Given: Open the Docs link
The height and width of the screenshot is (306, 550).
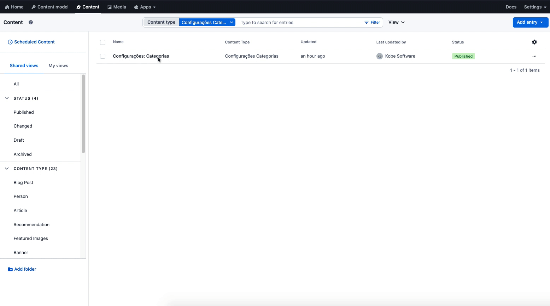Looking at the screenshot, I should (511, 7).
